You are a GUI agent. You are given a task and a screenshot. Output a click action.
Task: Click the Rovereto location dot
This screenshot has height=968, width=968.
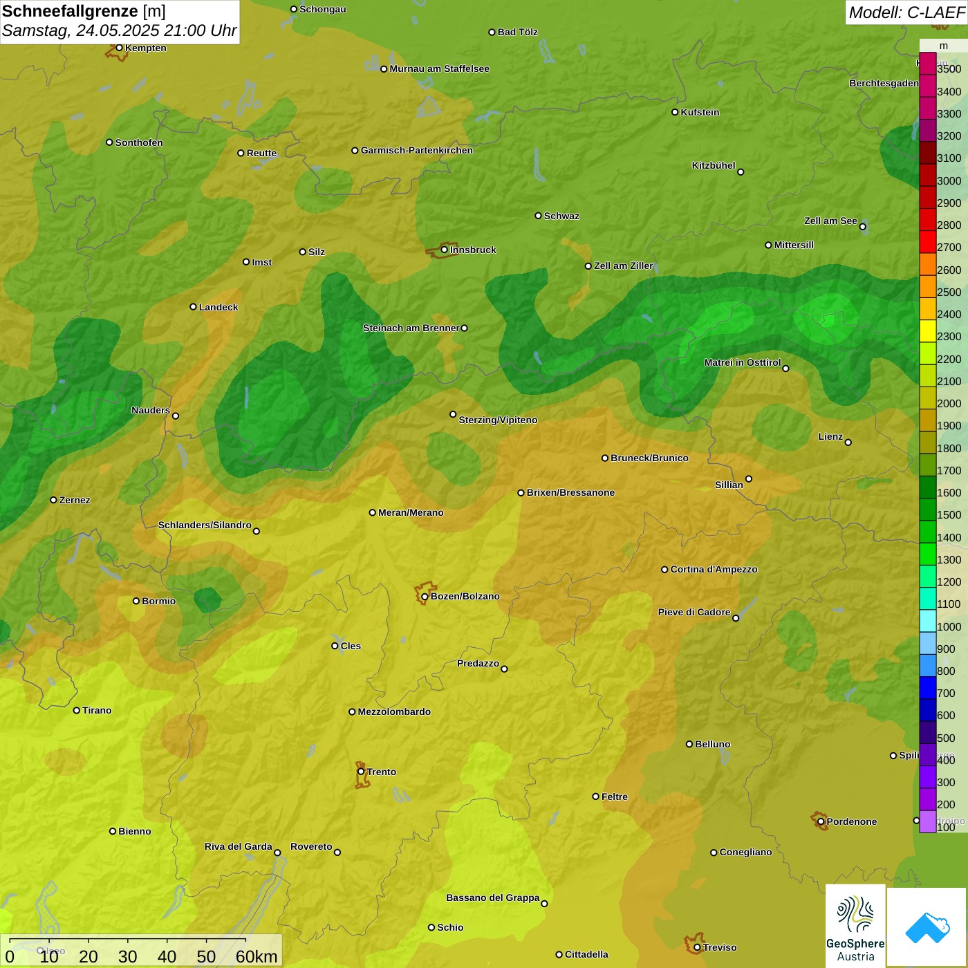click(337, 852)
